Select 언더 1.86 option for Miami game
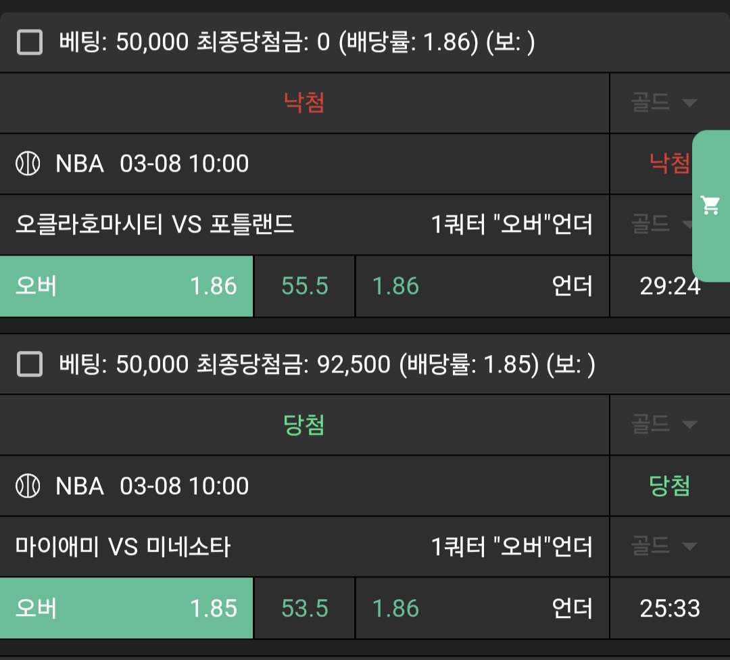Viewport: 730px width, 660px height. tap(482, 608)
